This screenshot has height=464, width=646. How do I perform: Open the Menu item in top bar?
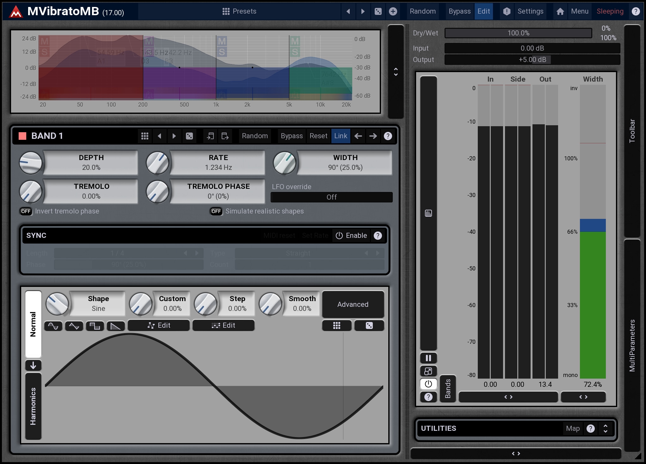tap(579, 11)
